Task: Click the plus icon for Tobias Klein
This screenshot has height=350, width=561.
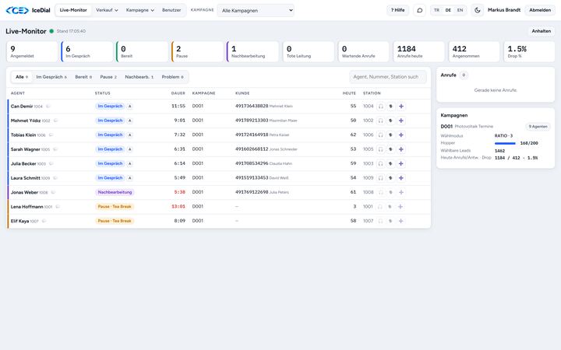Action: coord(401,135)
